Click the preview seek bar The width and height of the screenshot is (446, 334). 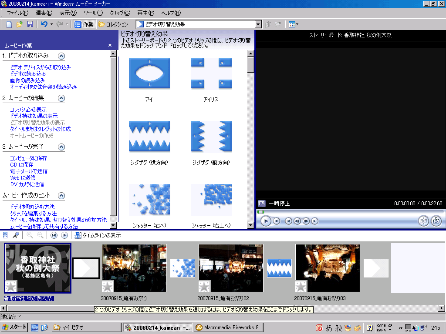click(x=348, y=212)
